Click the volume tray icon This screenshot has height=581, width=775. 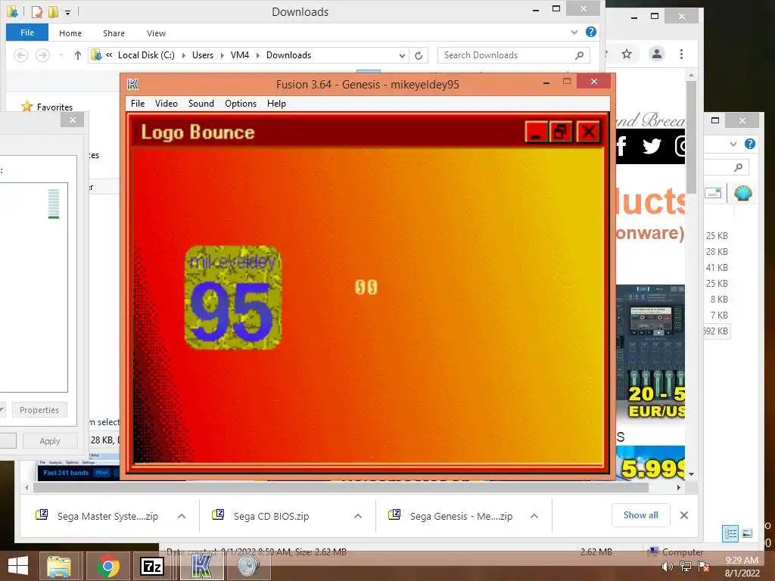(667, 567)
